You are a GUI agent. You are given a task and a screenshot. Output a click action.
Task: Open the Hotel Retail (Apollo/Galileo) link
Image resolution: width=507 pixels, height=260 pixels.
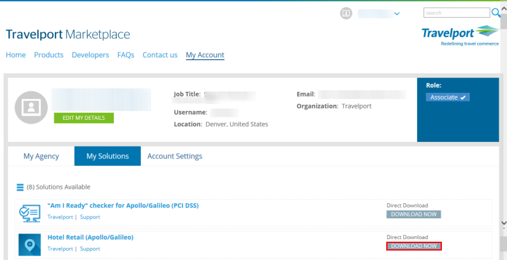(90, 237)
